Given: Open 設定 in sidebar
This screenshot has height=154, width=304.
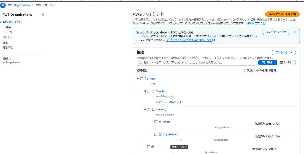Looking at the screenshot, I should point(5,42).
